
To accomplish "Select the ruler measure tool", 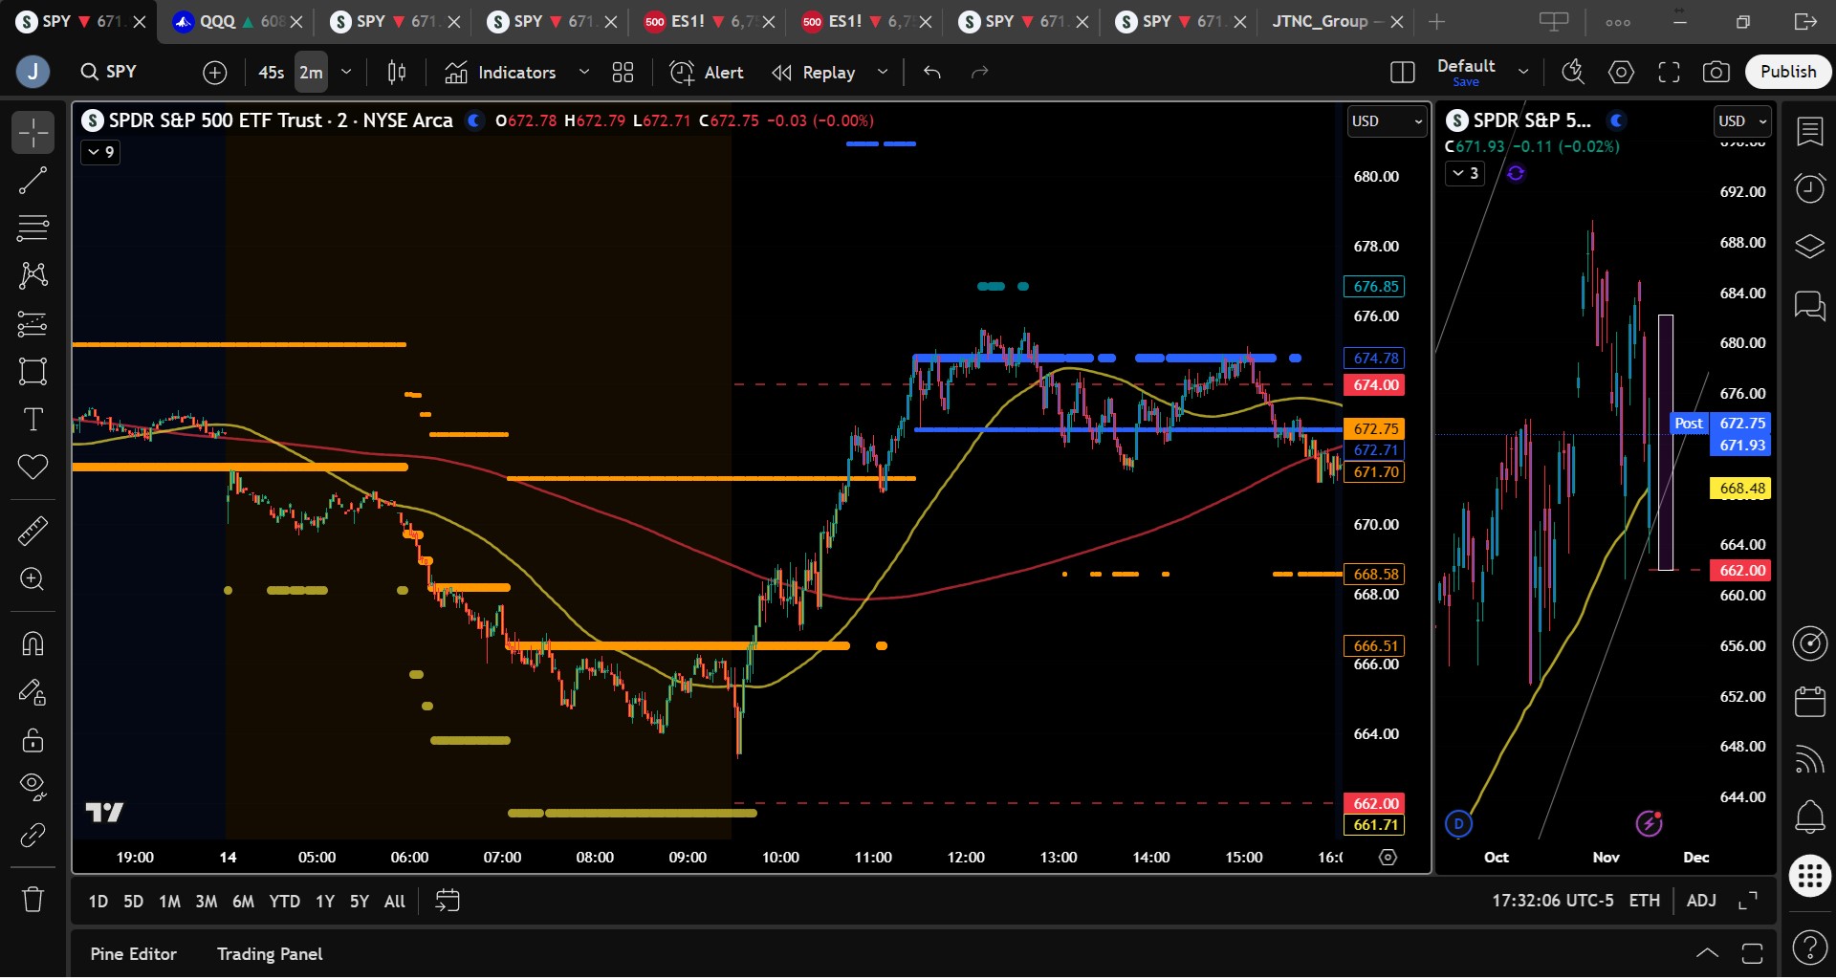I will (x=33, y=532).
